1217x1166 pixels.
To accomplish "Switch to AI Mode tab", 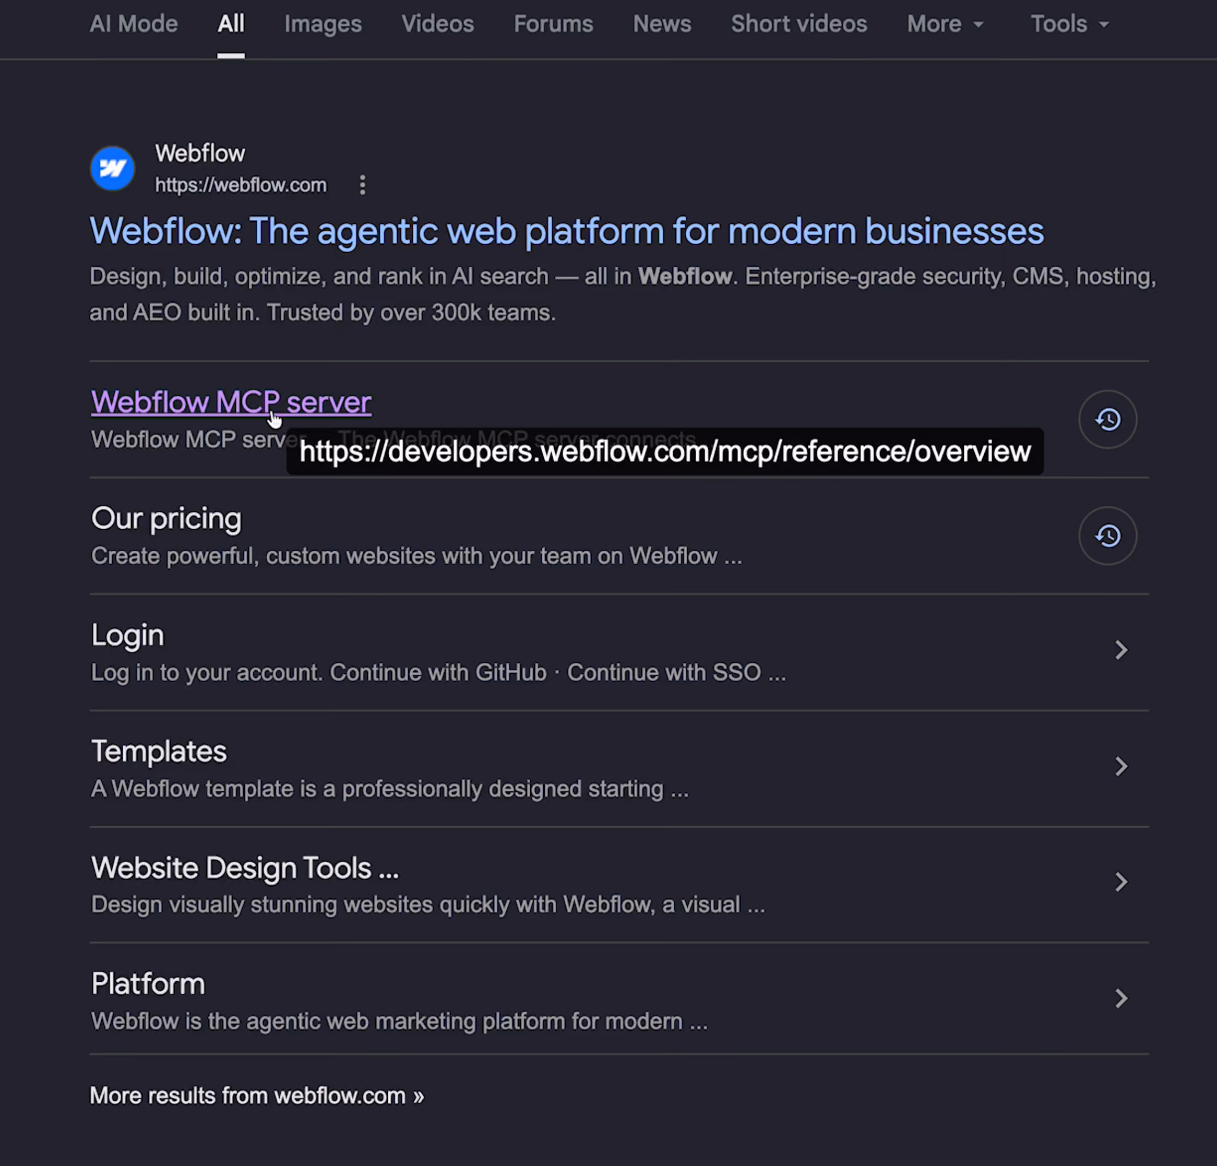I will [x=134, y=24].
